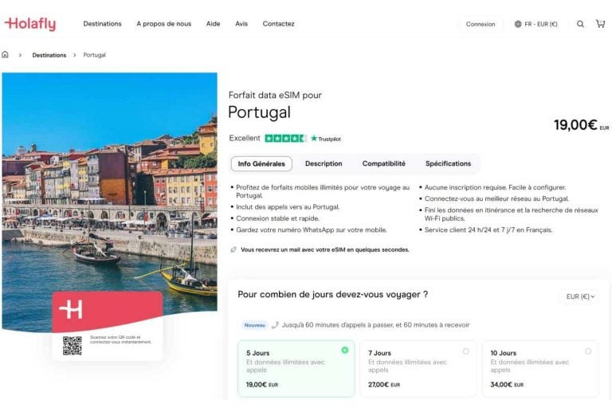Click the QR code on the eSIM card

73,346
